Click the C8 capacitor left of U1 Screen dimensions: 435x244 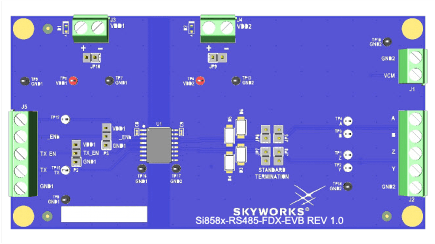137,132
